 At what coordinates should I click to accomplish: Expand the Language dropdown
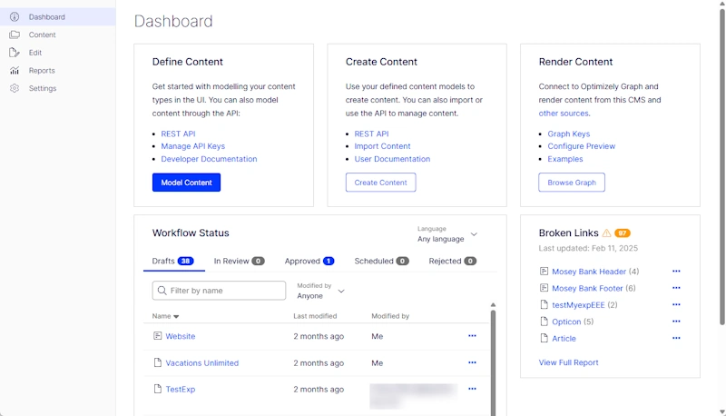coord(474,234)
